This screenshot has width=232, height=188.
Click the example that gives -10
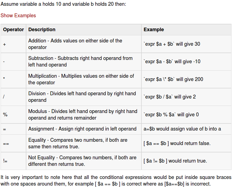tap(172, 62)
